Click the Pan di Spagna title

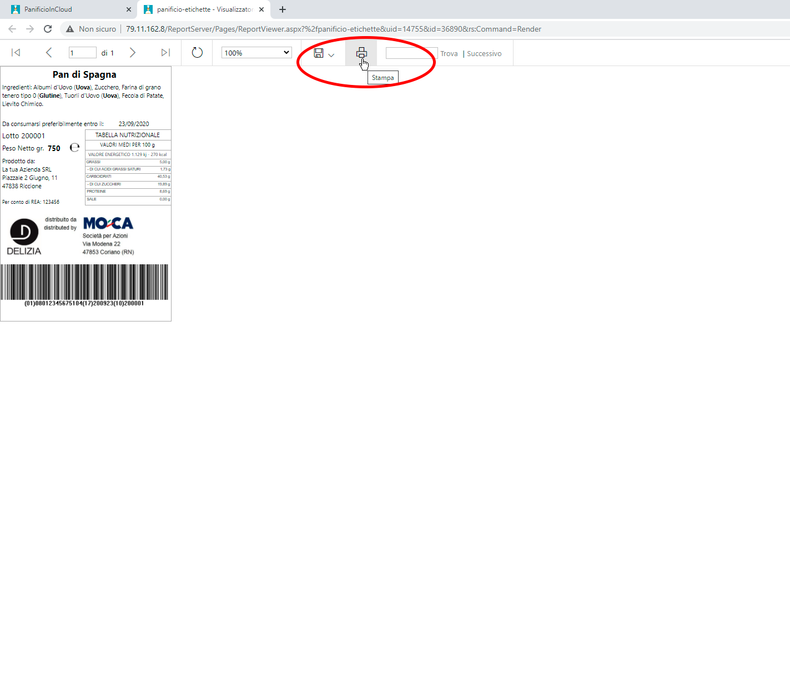point(84,74)
